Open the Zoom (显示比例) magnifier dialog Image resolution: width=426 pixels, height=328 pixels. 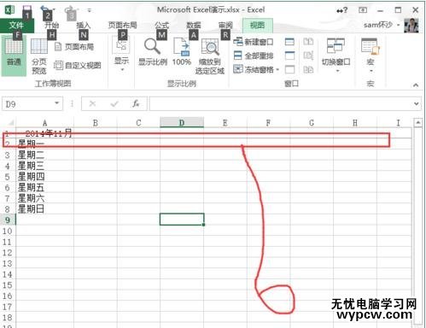pos(153,52)
